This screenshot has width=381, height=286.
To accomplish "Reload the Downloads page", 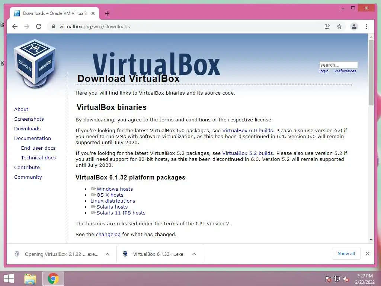I will pos(39,26).
